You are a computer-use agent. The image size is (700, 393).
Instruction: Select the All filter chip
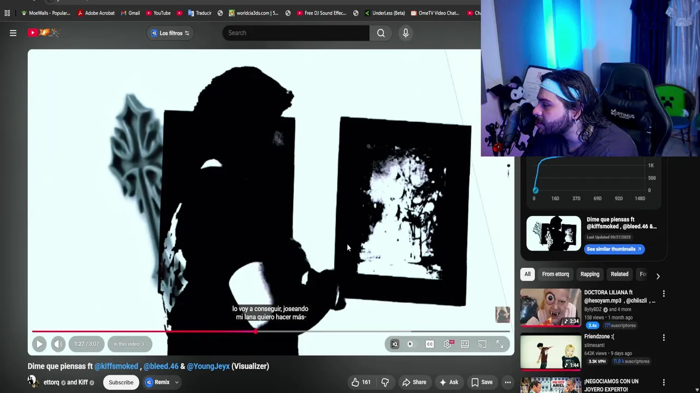point(527,274)
